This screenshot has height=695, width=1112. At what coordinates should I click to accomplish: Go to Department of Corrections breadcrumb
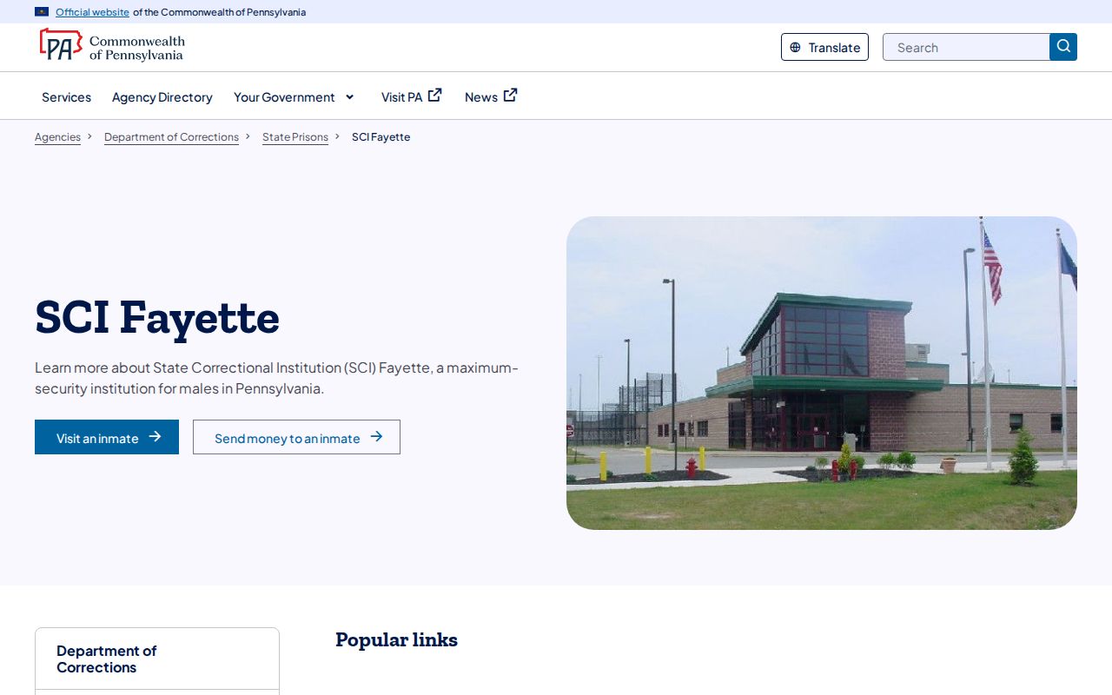171,137
